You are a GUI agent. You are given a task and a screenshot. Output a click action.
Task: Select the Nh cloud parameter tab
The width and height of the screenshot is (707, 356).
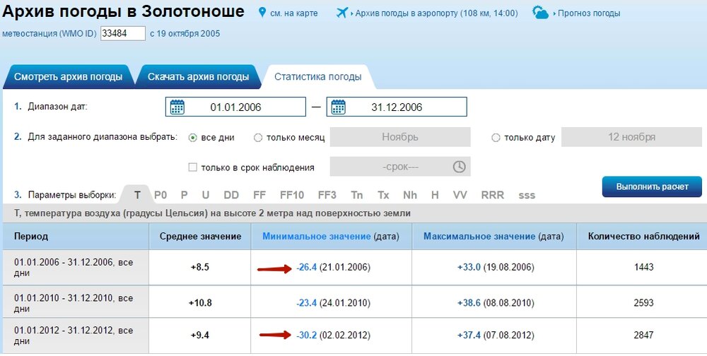[410, 195]
